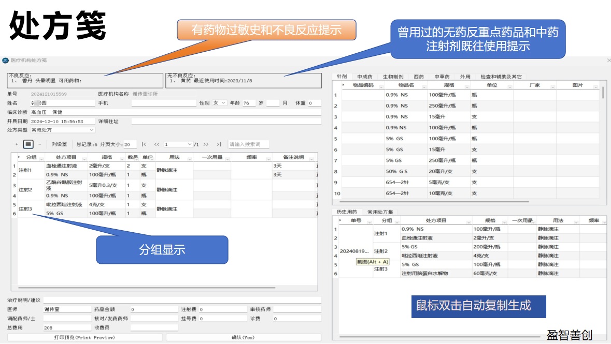Switch to the 中草药 tab
Viewport: 611px width, 344px height.
[442, 77]
